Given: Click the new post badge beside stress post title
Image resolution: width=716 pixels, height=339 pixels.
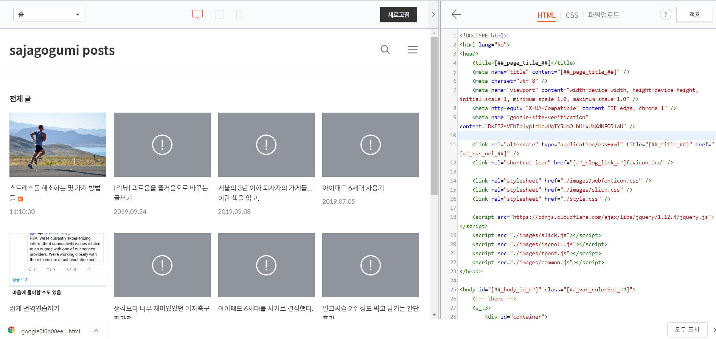Looking at the screenshot, I should coord(20,199).
